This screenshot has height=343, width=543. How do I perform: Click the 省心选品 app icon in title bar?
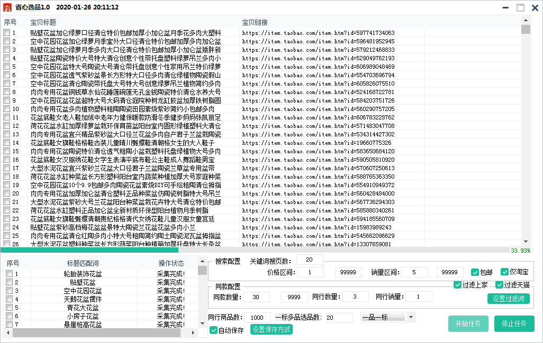point(8,7)
